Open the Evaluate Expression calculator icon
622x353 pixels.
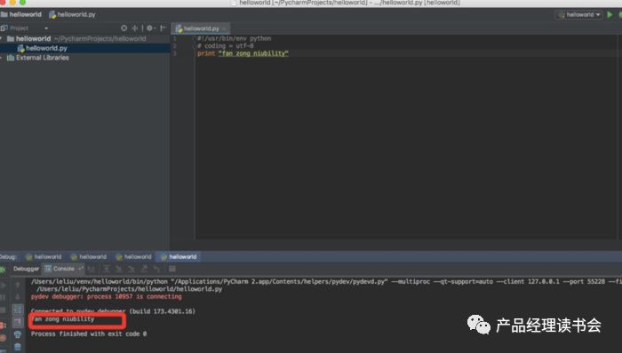(x=172, y=269)
